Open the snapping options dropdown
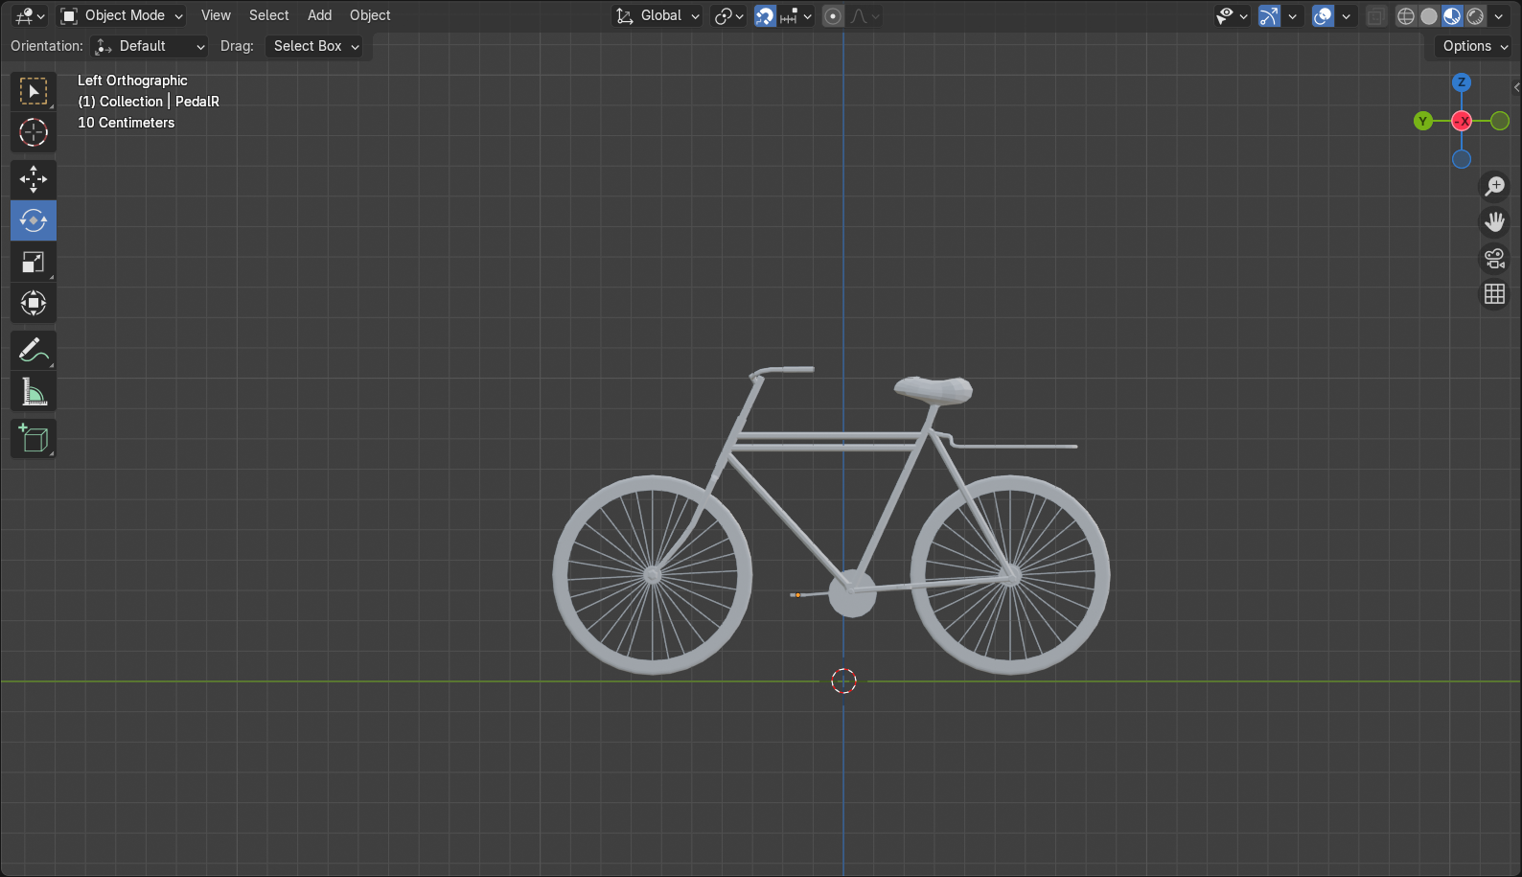Viewport: 1522px width, 877px height. 796,16
